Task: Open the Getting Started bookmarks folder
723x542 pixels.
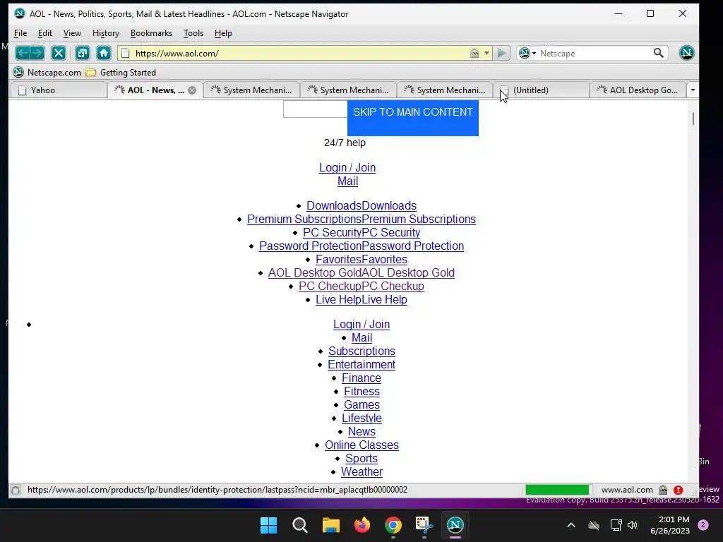Action: coord(121,73)
